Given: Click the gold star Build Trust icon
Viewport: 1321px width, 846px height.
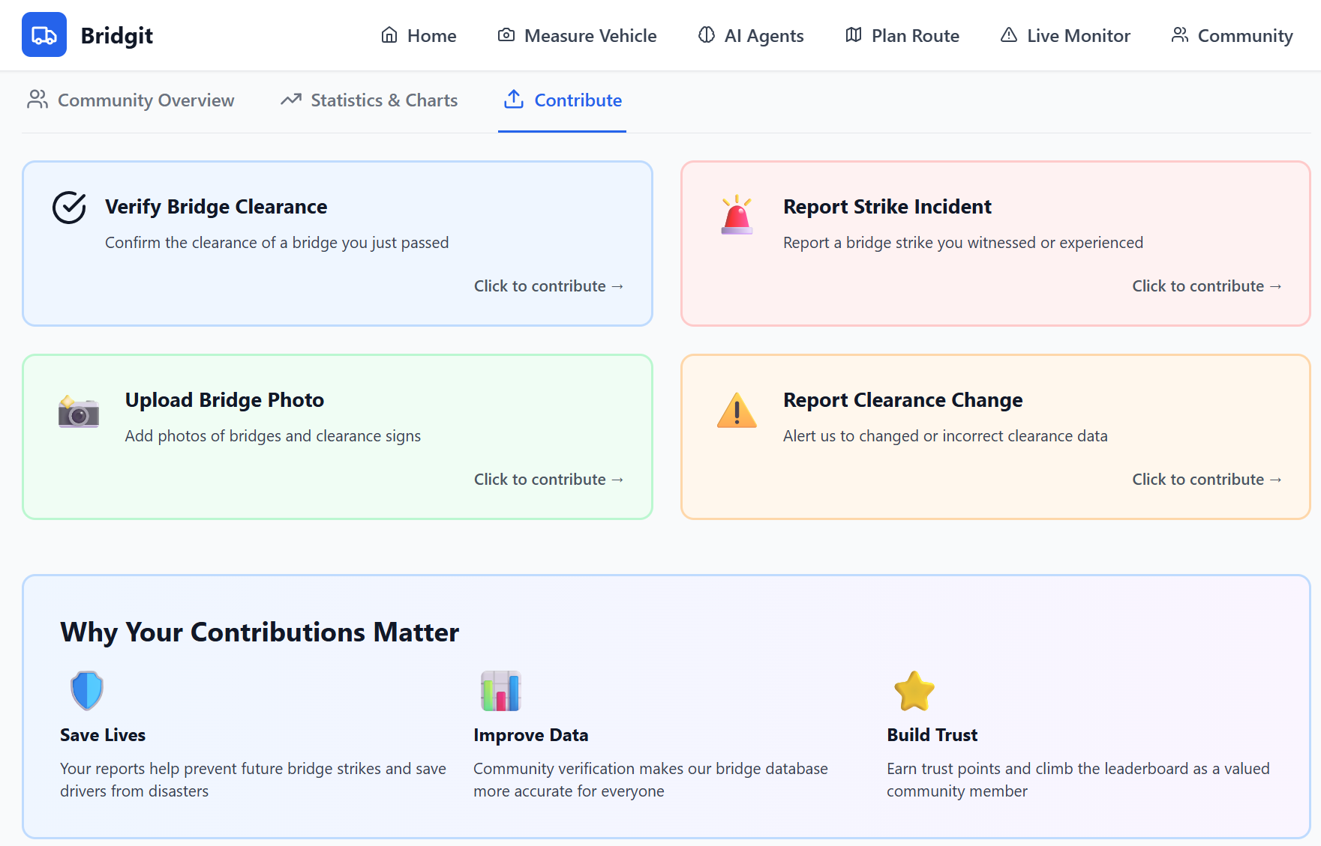Looking at the screenshot, I should [x=914, y=691].
